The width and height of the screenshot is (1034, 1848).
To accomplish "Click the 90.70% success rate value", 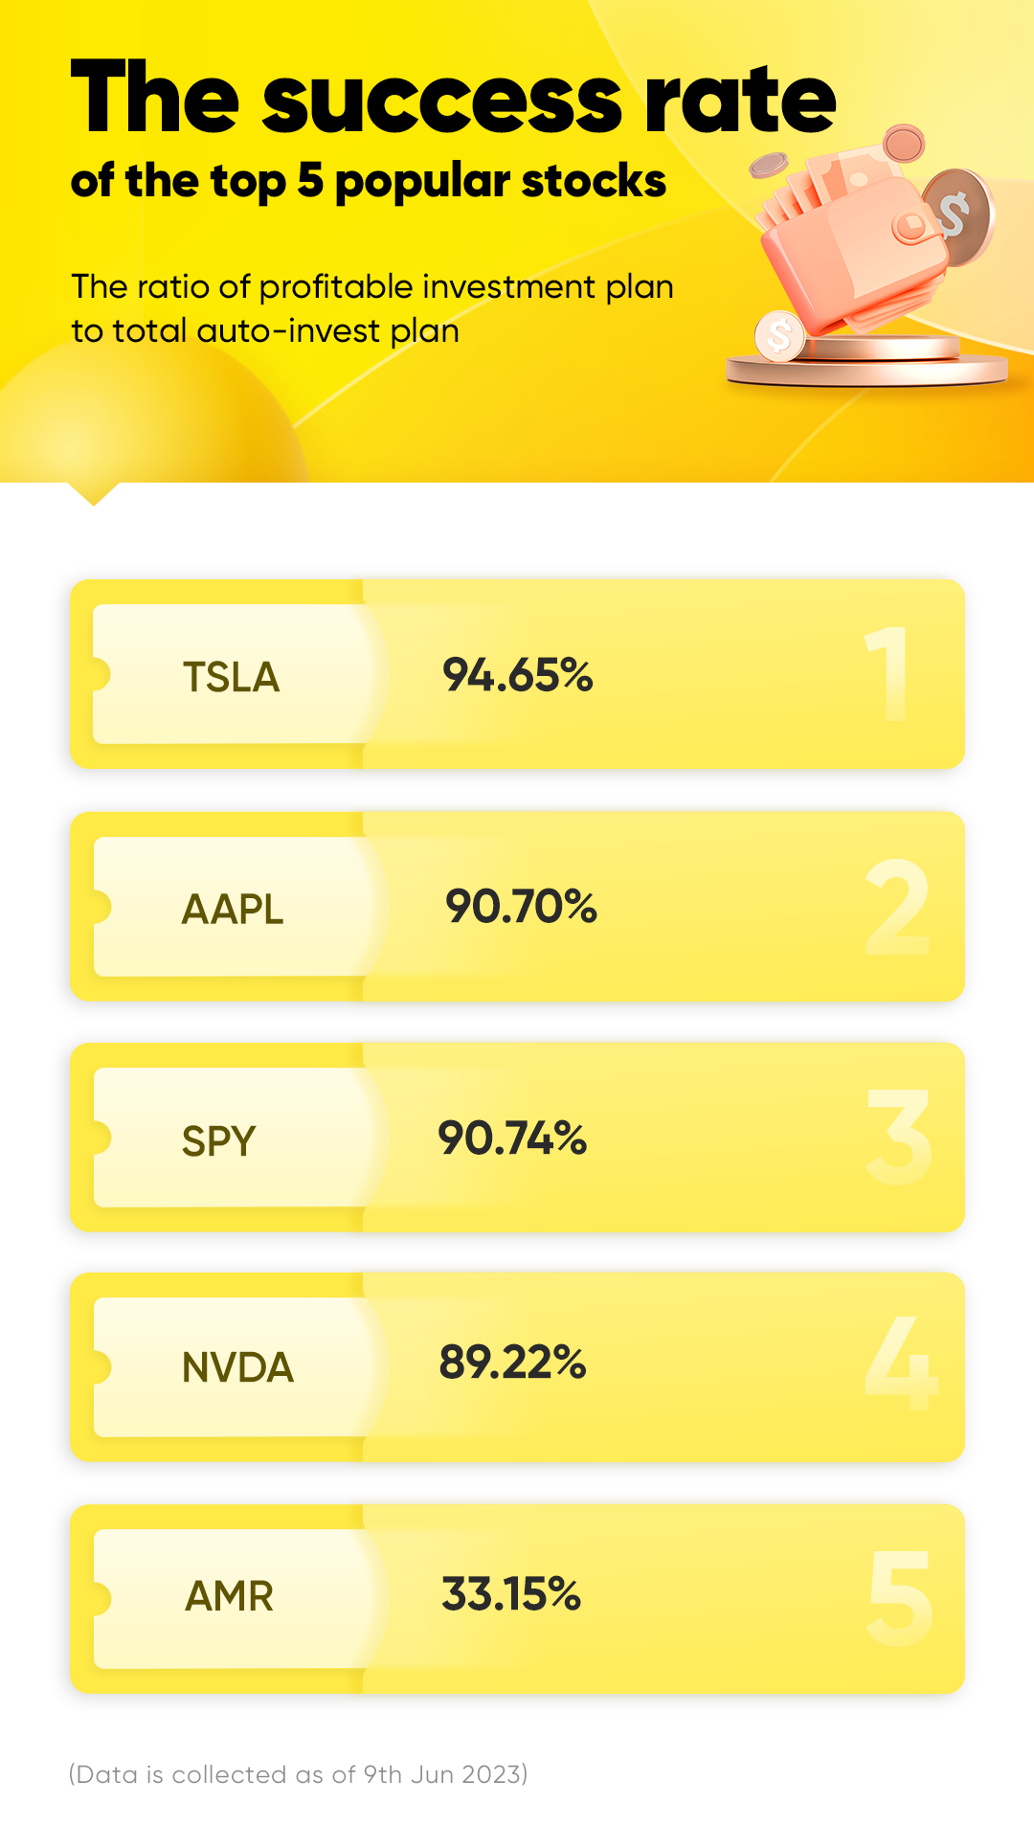I will pyautogui.click(x=521, y=906).
